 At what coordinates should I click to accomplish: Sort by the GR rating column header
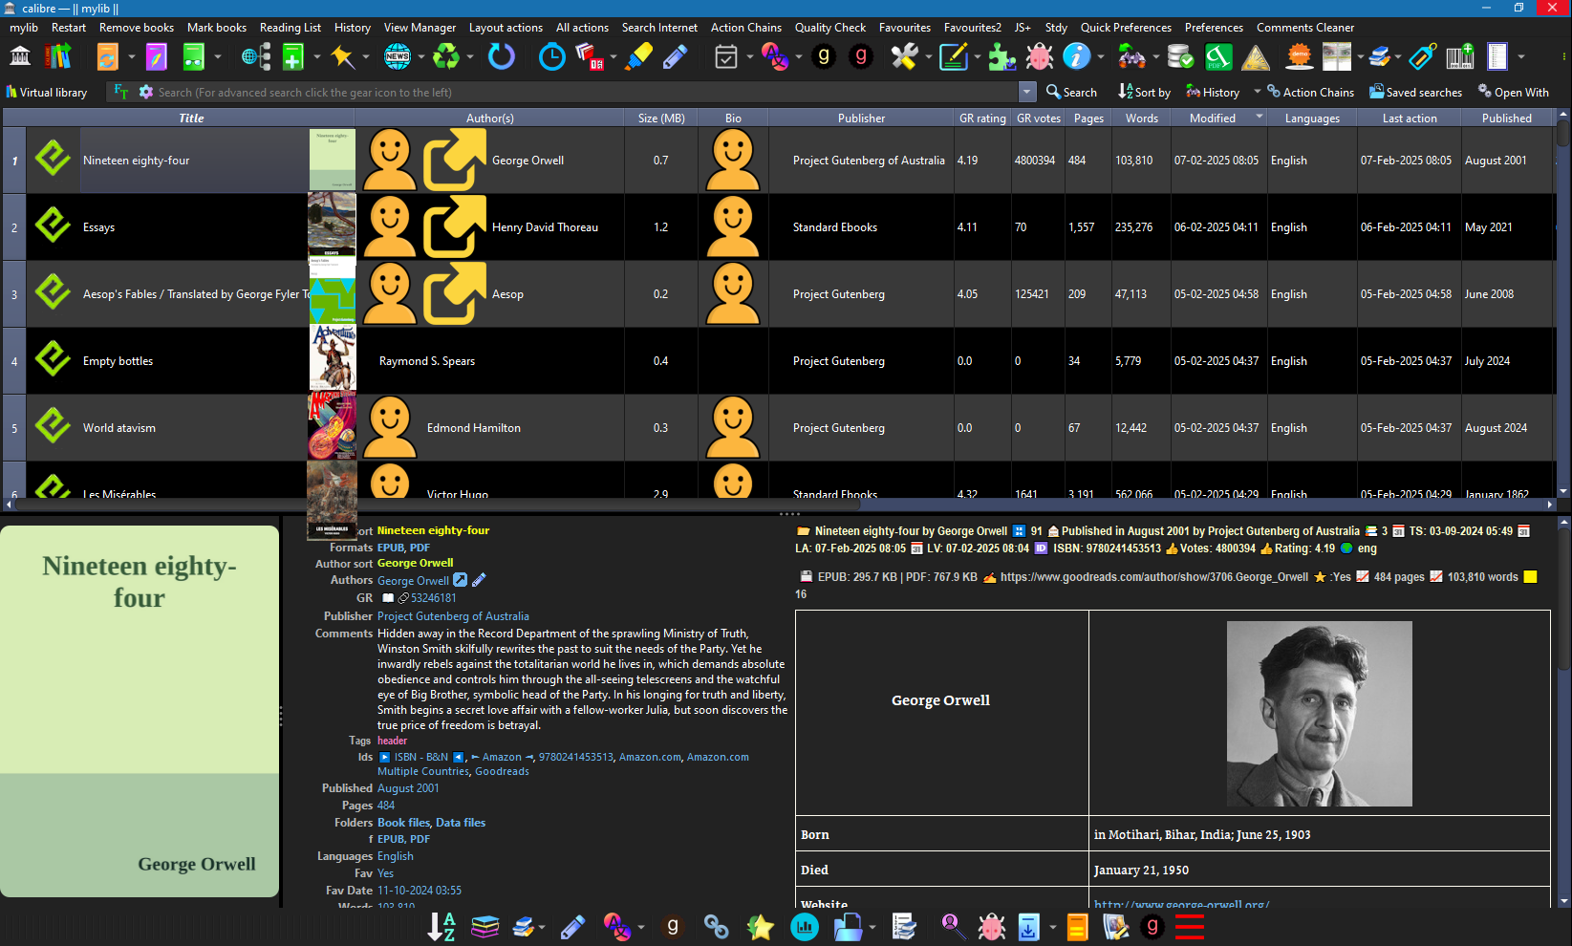(x=982, y=118)
